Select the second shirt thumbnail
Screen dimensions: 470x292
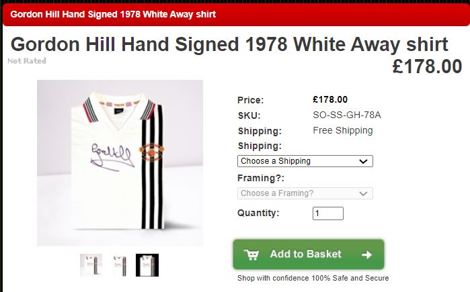[x=119, y=265]
